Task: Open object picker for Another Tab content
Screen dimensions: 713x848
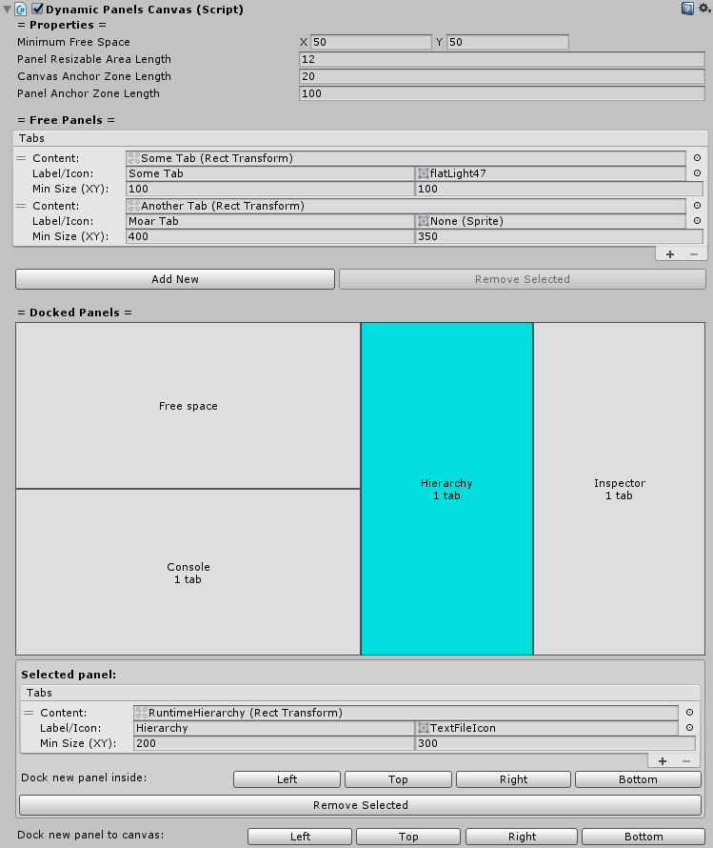Action: click(x=696, y=206)
